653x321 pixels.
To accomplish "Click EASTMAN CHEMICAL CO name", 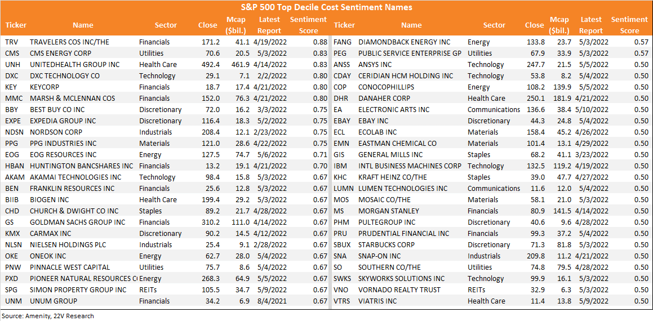I will tap(398, 143).
